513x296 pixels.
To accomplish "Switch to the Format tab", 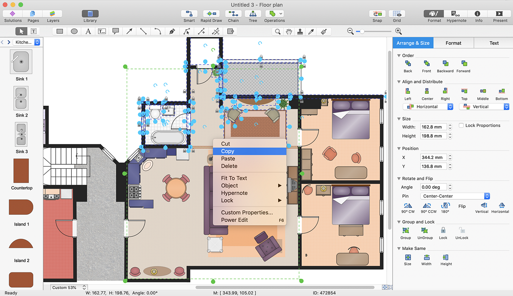I will (453, 43).
